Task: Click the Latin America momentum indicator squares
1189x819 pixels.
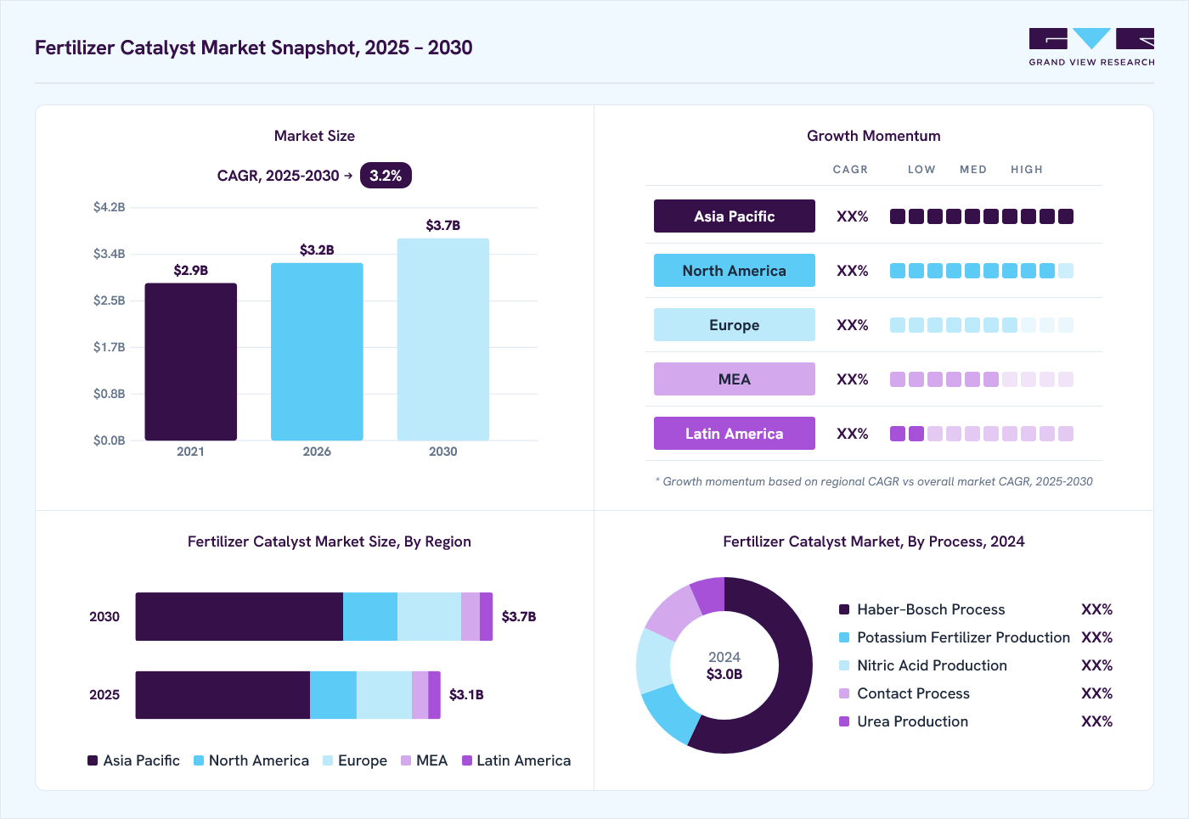Action: [x=982, y=434]
